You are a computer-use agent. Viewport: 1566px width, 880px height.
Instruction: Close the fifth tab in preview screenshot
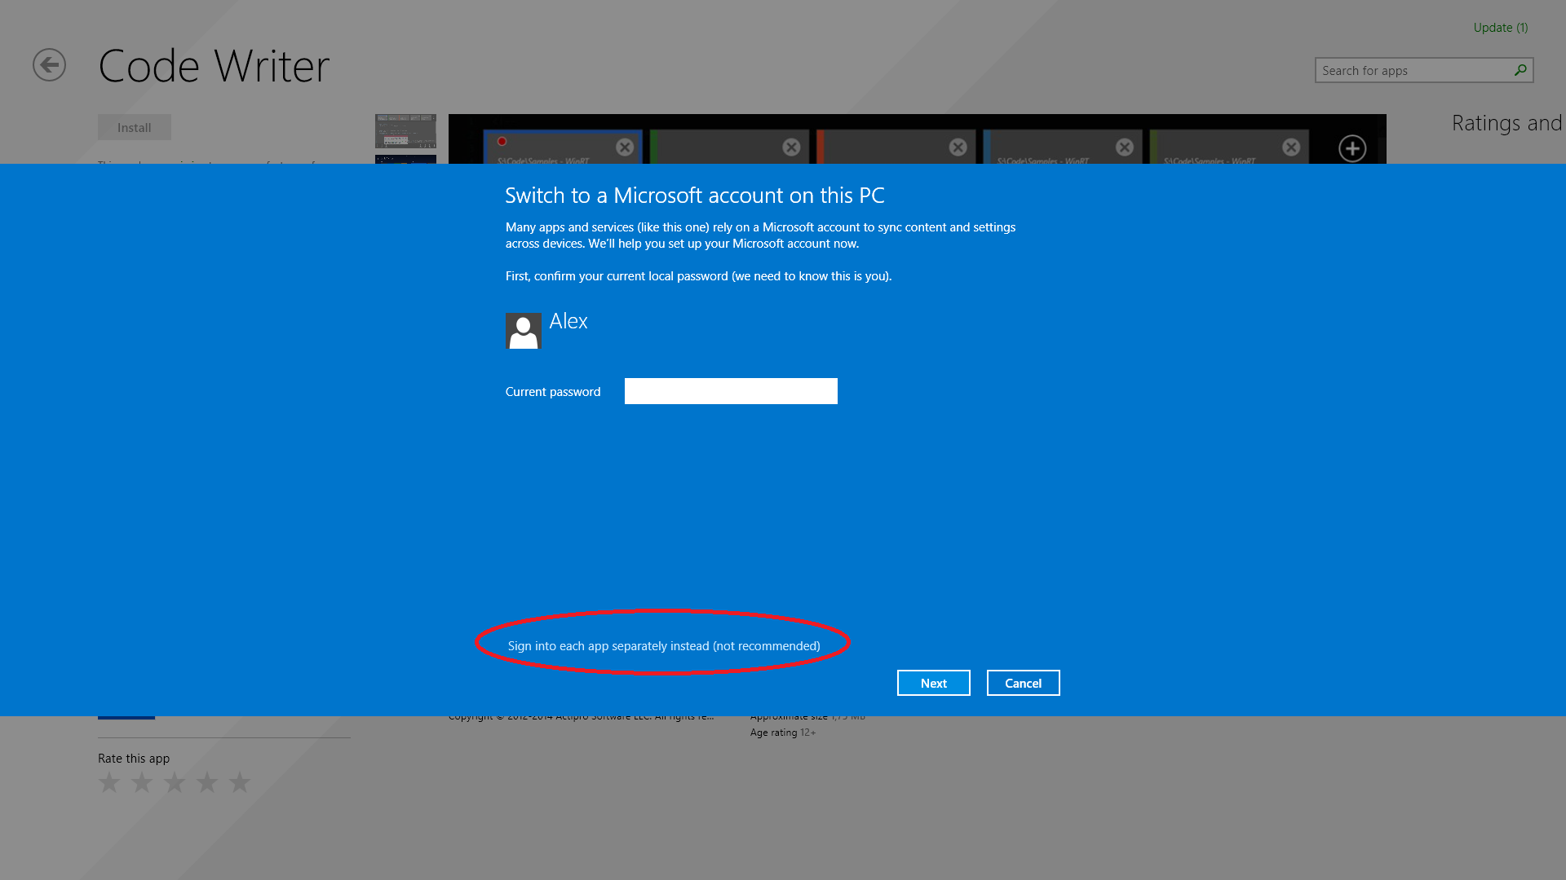1290,147
